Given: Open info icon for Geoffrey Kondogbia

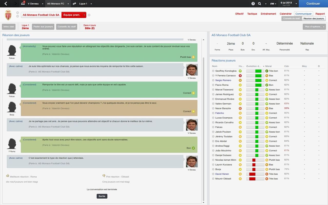Looking at the screenshot, I should coord(213,71).
